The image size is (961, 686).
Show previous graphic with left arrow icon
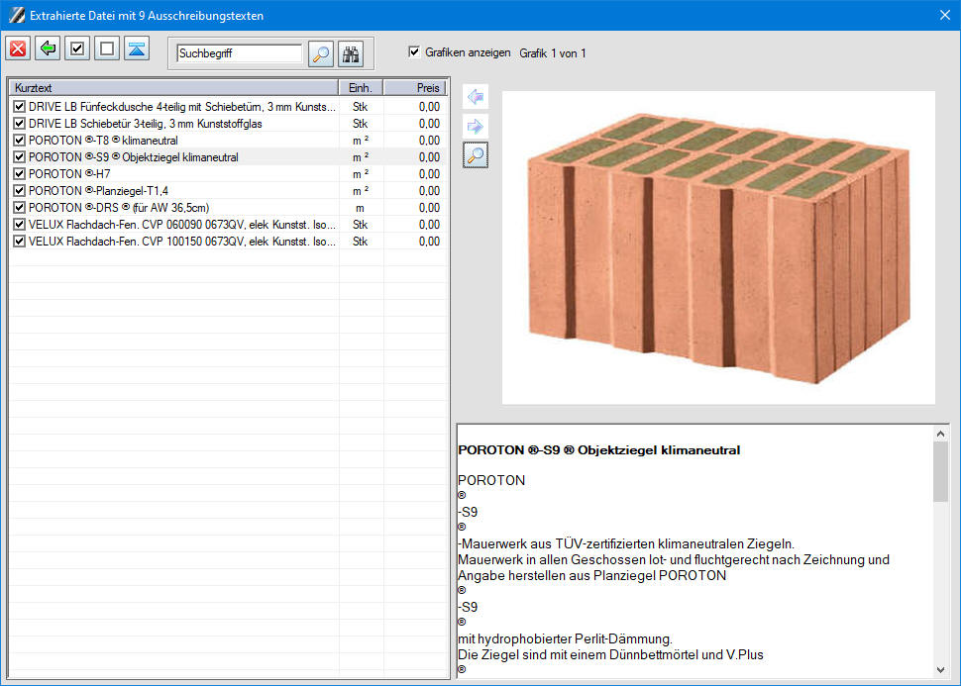coord(476,97)
